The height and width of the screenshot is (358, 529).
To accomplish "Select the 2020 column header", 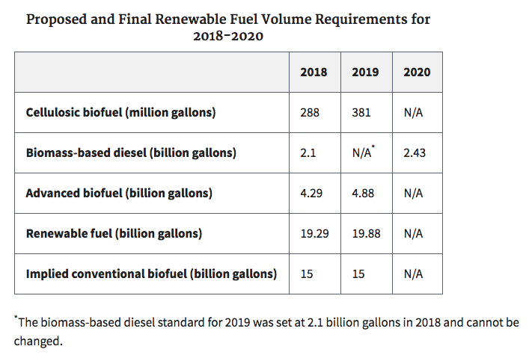I will (x=417, y=72).
